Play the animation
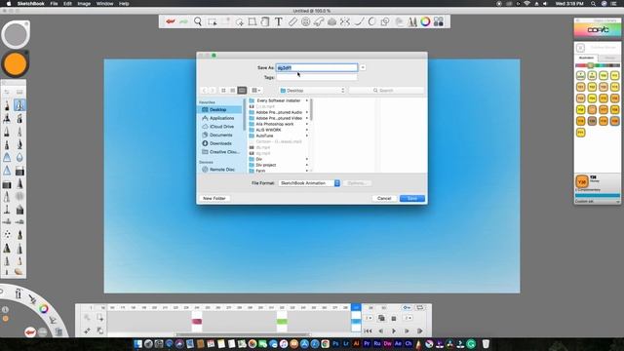The image size is (624, 351). 394,331
